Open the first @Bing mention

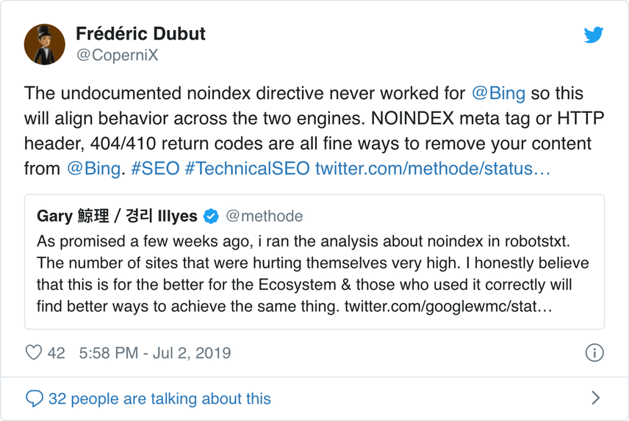[x=498, y=93]
